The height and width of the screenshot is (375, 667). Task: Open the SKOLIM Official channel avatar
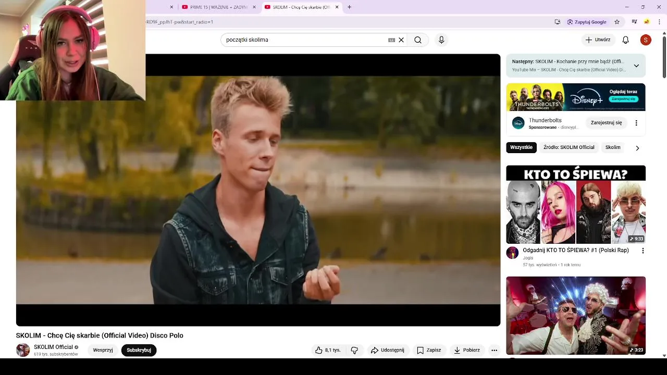pos(23,350)
